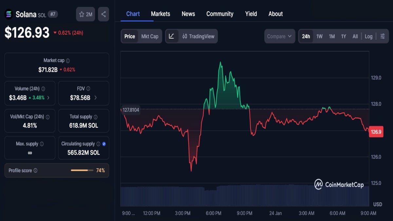
Task: Open Volume (24h) info icon
Action: 43,89
